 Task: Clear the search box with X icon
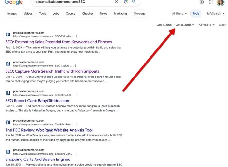pos(116,2)
